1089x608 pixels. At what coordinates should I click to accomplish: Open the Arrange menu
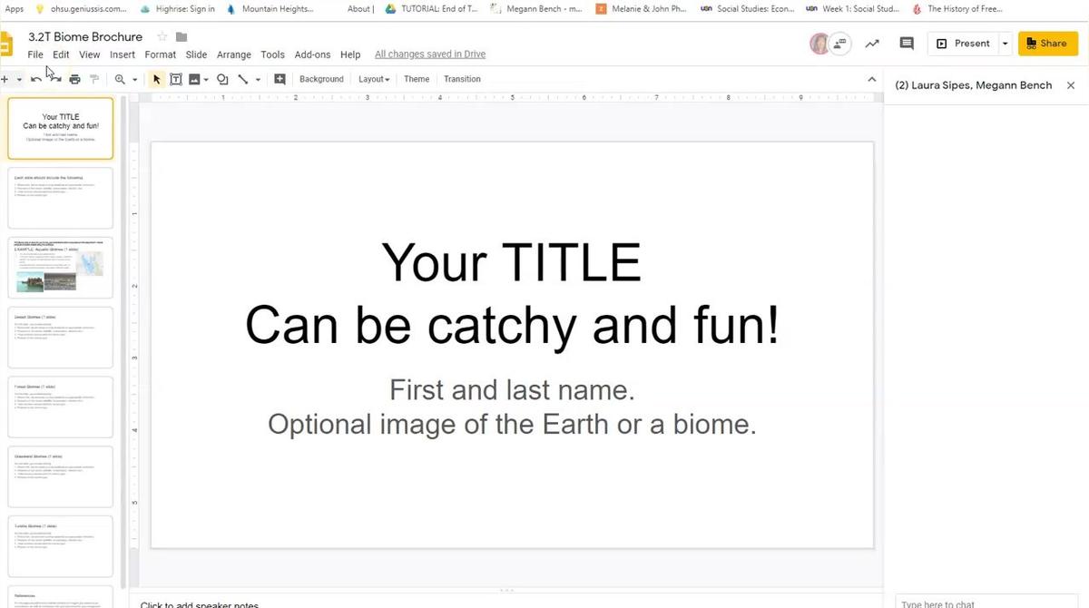[x=234, y=54]
